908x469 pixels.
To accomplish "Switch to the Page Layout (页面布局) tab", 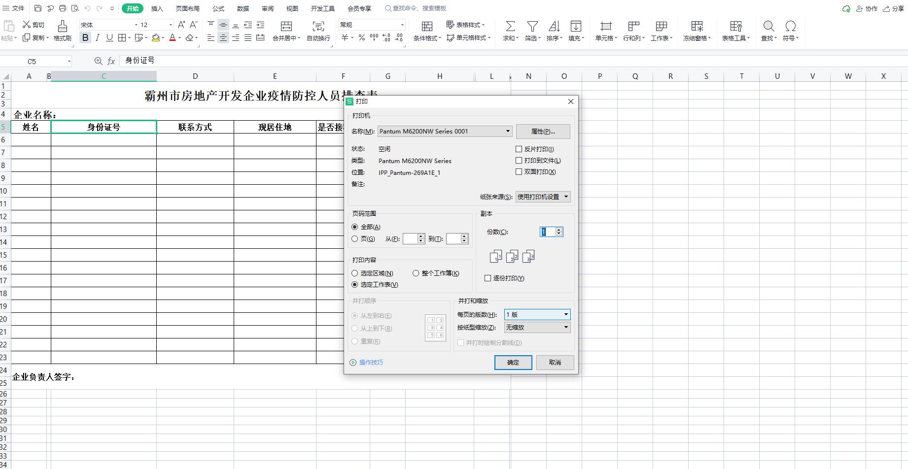I will [x=187, y=8].
